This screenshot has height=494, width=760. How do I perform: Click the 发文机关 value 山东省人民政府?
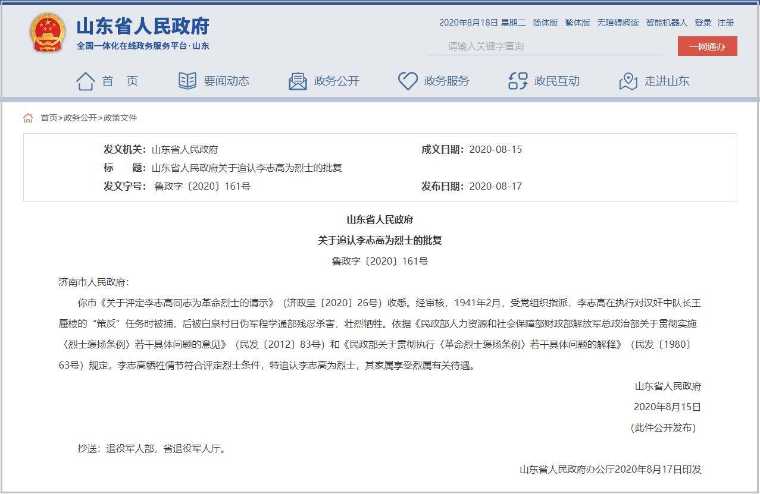pos(185,149)
